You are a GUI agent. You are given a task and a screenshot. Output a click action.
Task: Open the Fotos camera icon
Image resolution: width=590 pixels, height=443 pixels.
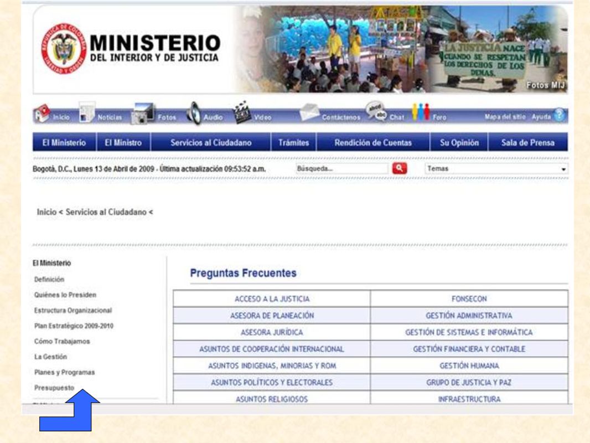coord(142,114)
